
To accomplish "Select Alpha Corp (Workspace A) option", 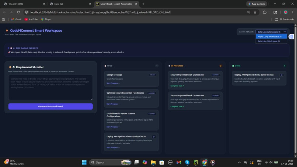I will [271, 36].
